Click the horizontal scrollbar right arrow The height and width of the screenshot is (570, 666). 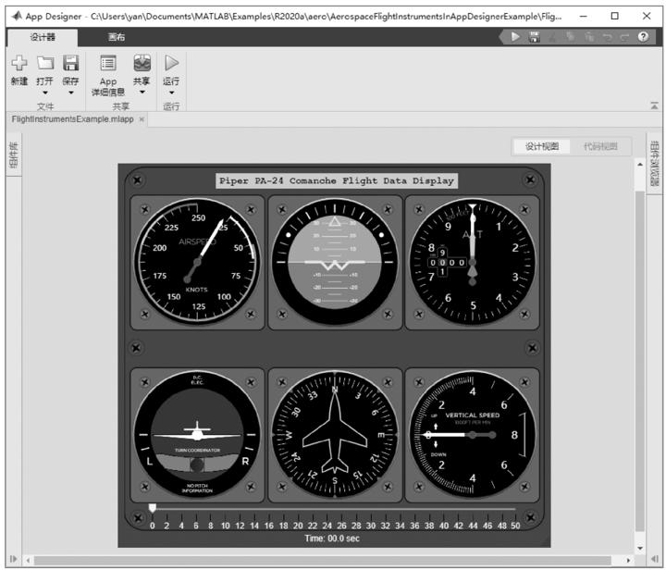[x=628, y=561]
